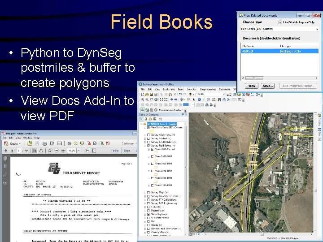This screenshot has width=323, height=242.
Task: Select the Pan hand tool in ArcMap
Action: 152,99
